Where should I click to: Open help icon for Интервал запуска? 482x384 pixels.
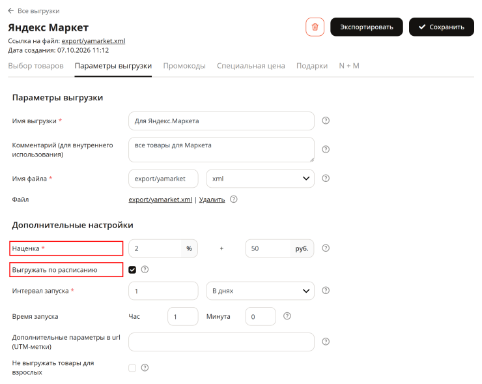coord(326,291)
